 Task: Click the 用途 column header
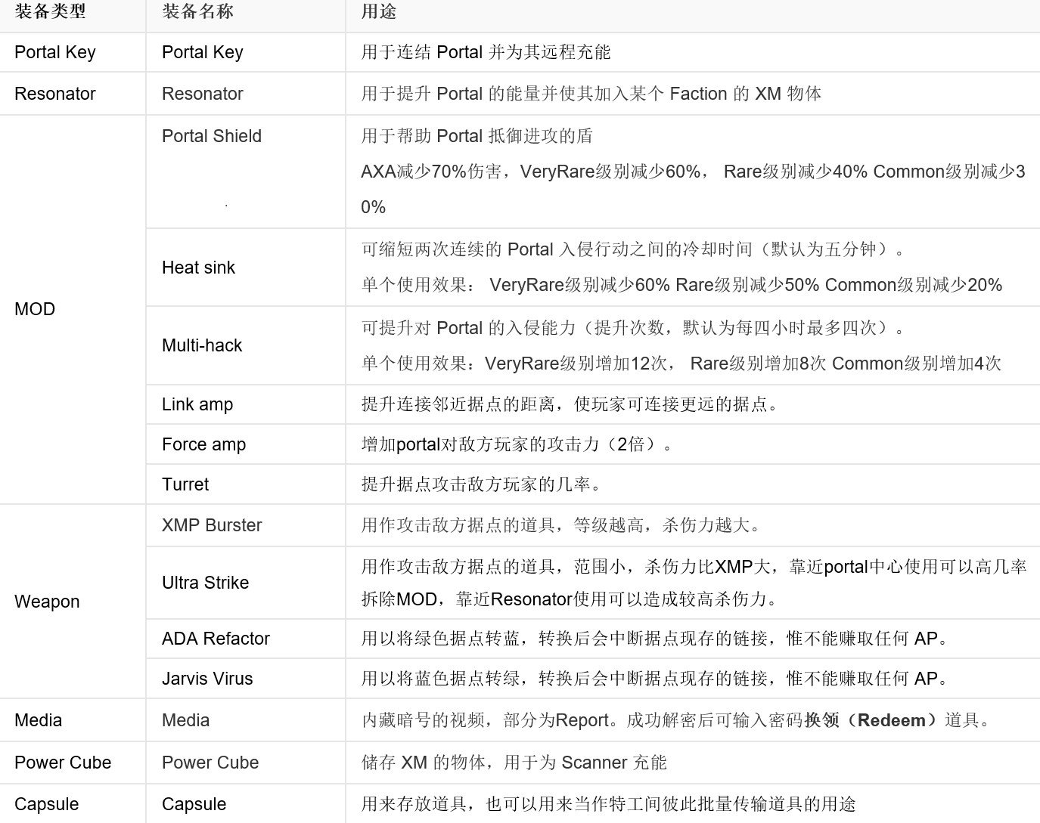point(378,11)
